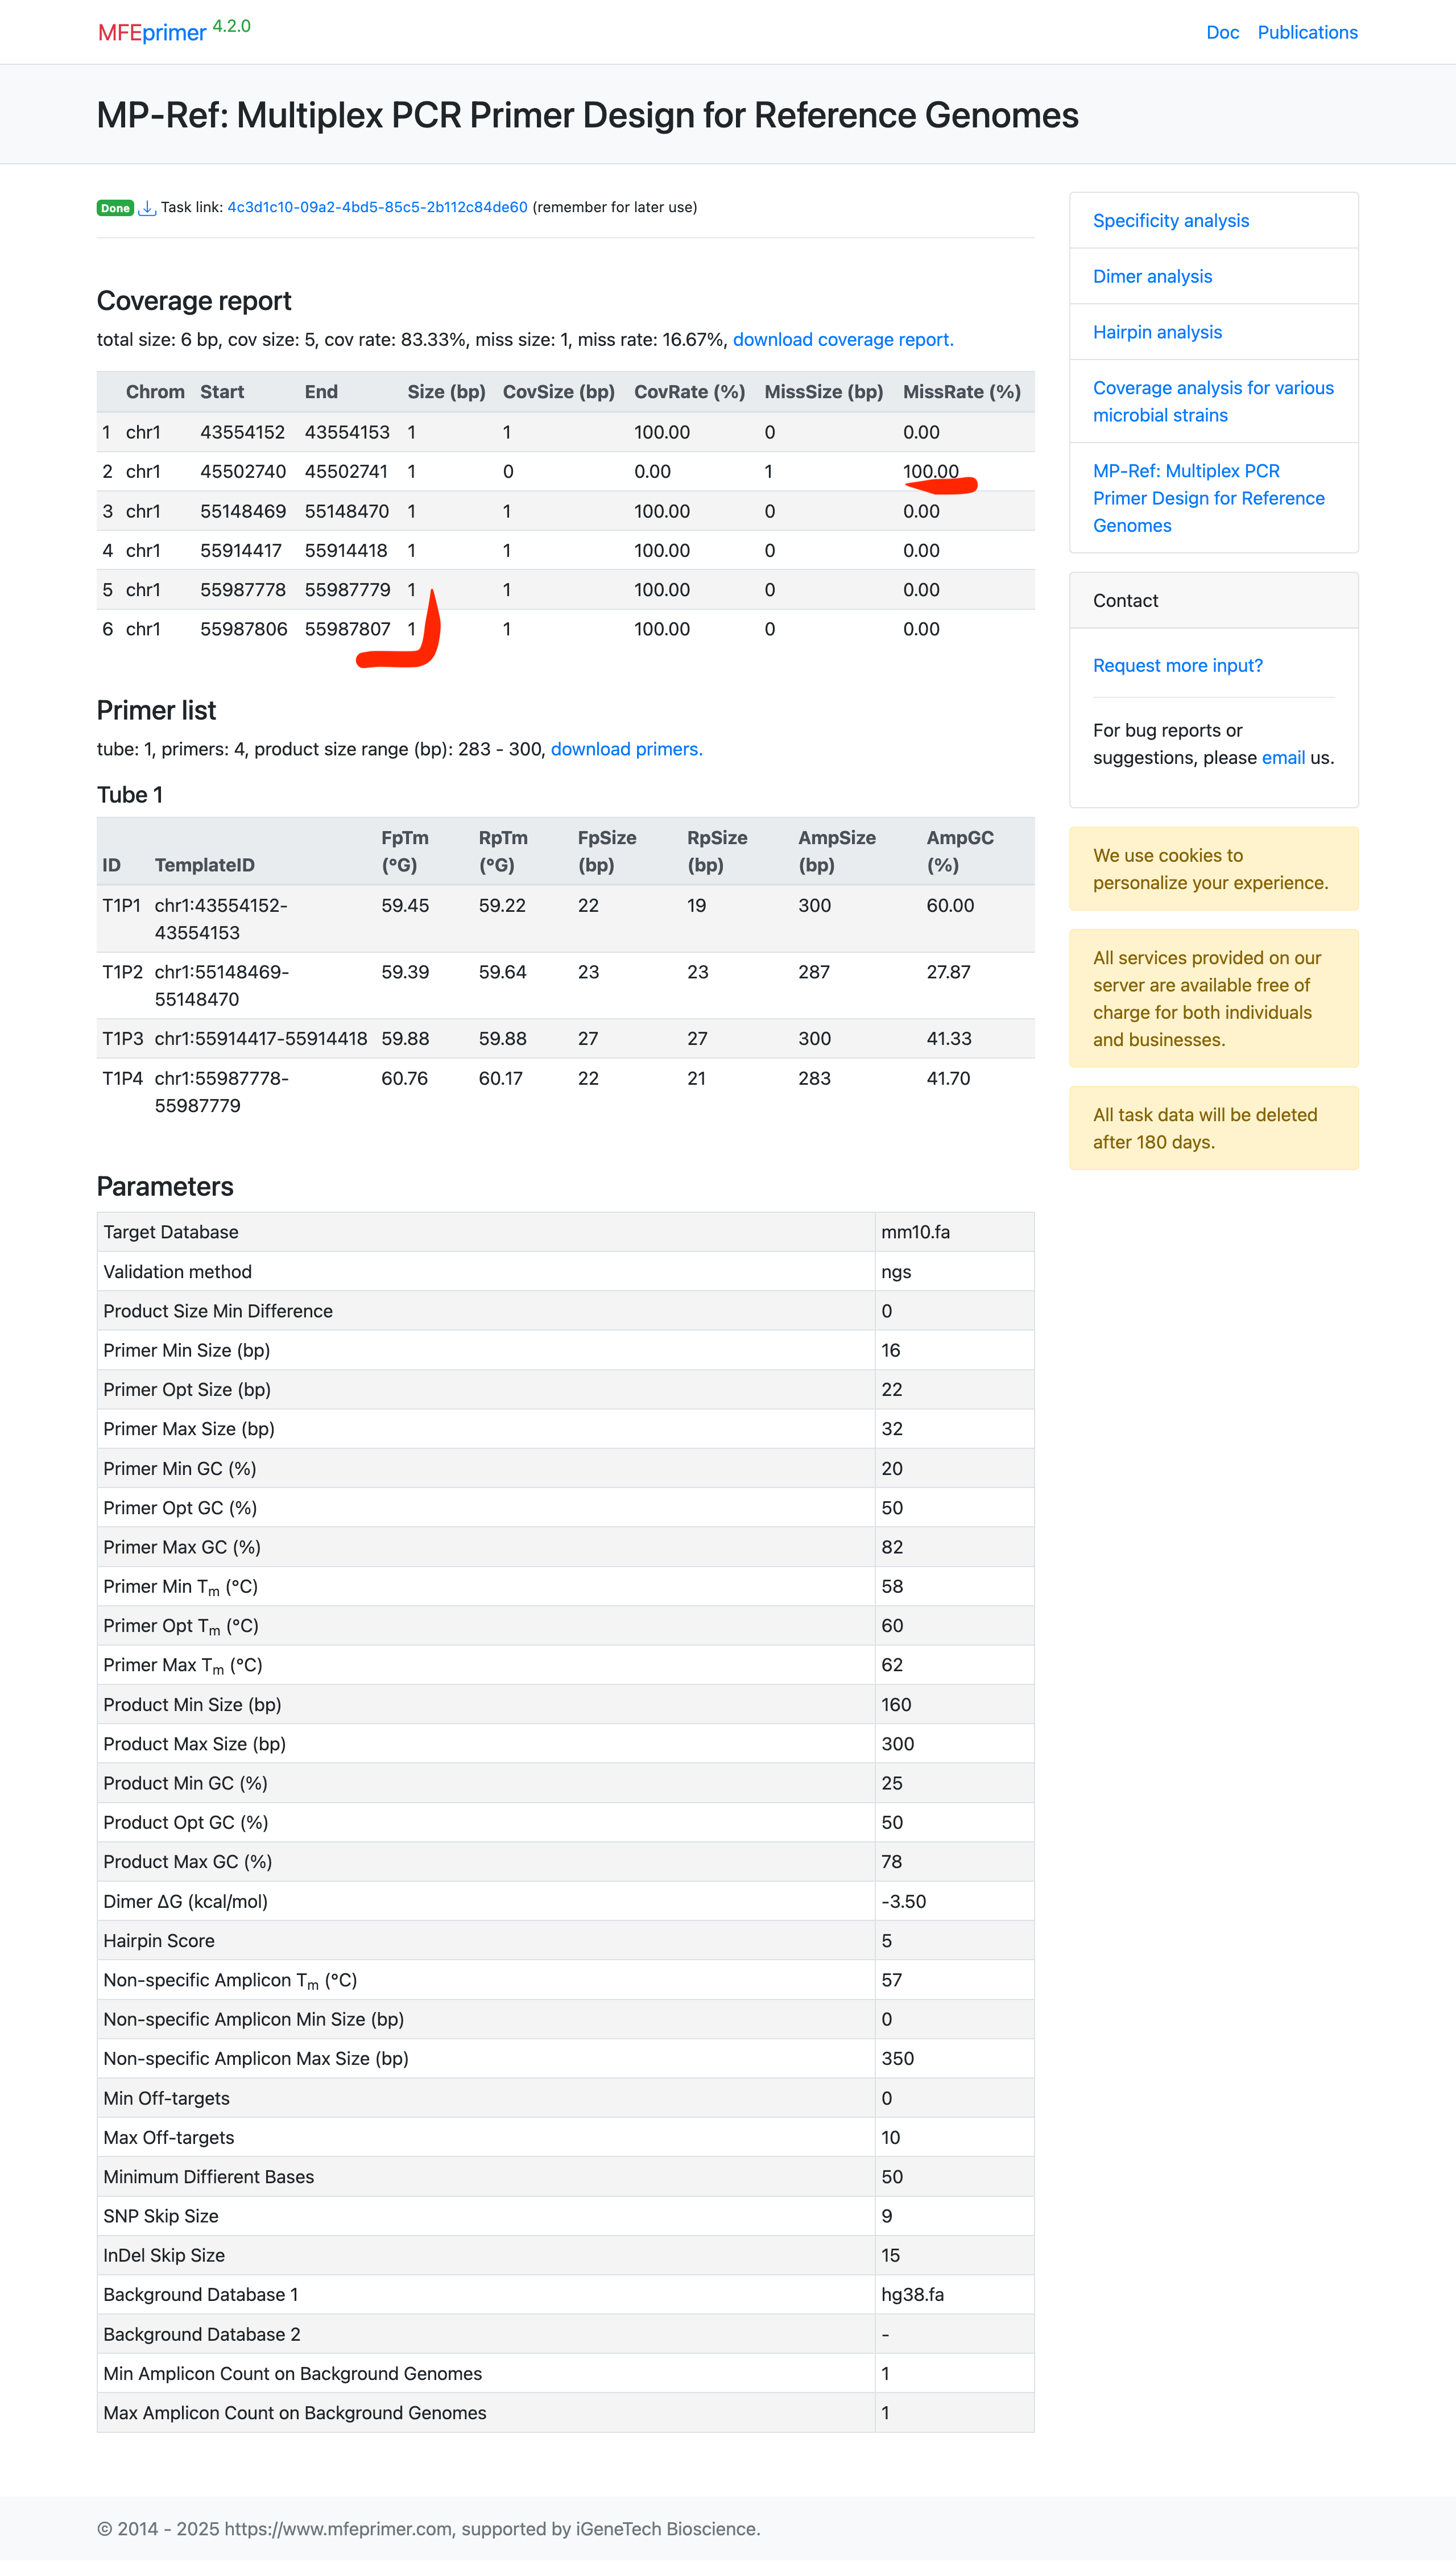Open the Doc page
This screenshot has width=1456, height=2570.
[1225, 31]
